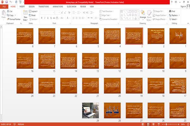The height and width of the screenshot is (126, 190).
Task: Expand the Shape Fill dropdown
Action: coord(158,11)
